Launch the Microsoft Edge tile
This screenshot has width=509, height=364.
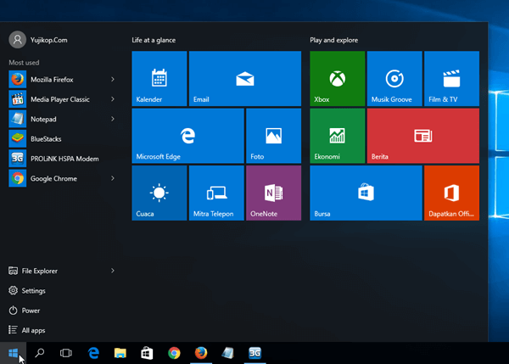pyautogui.click(x=188, y=136)
